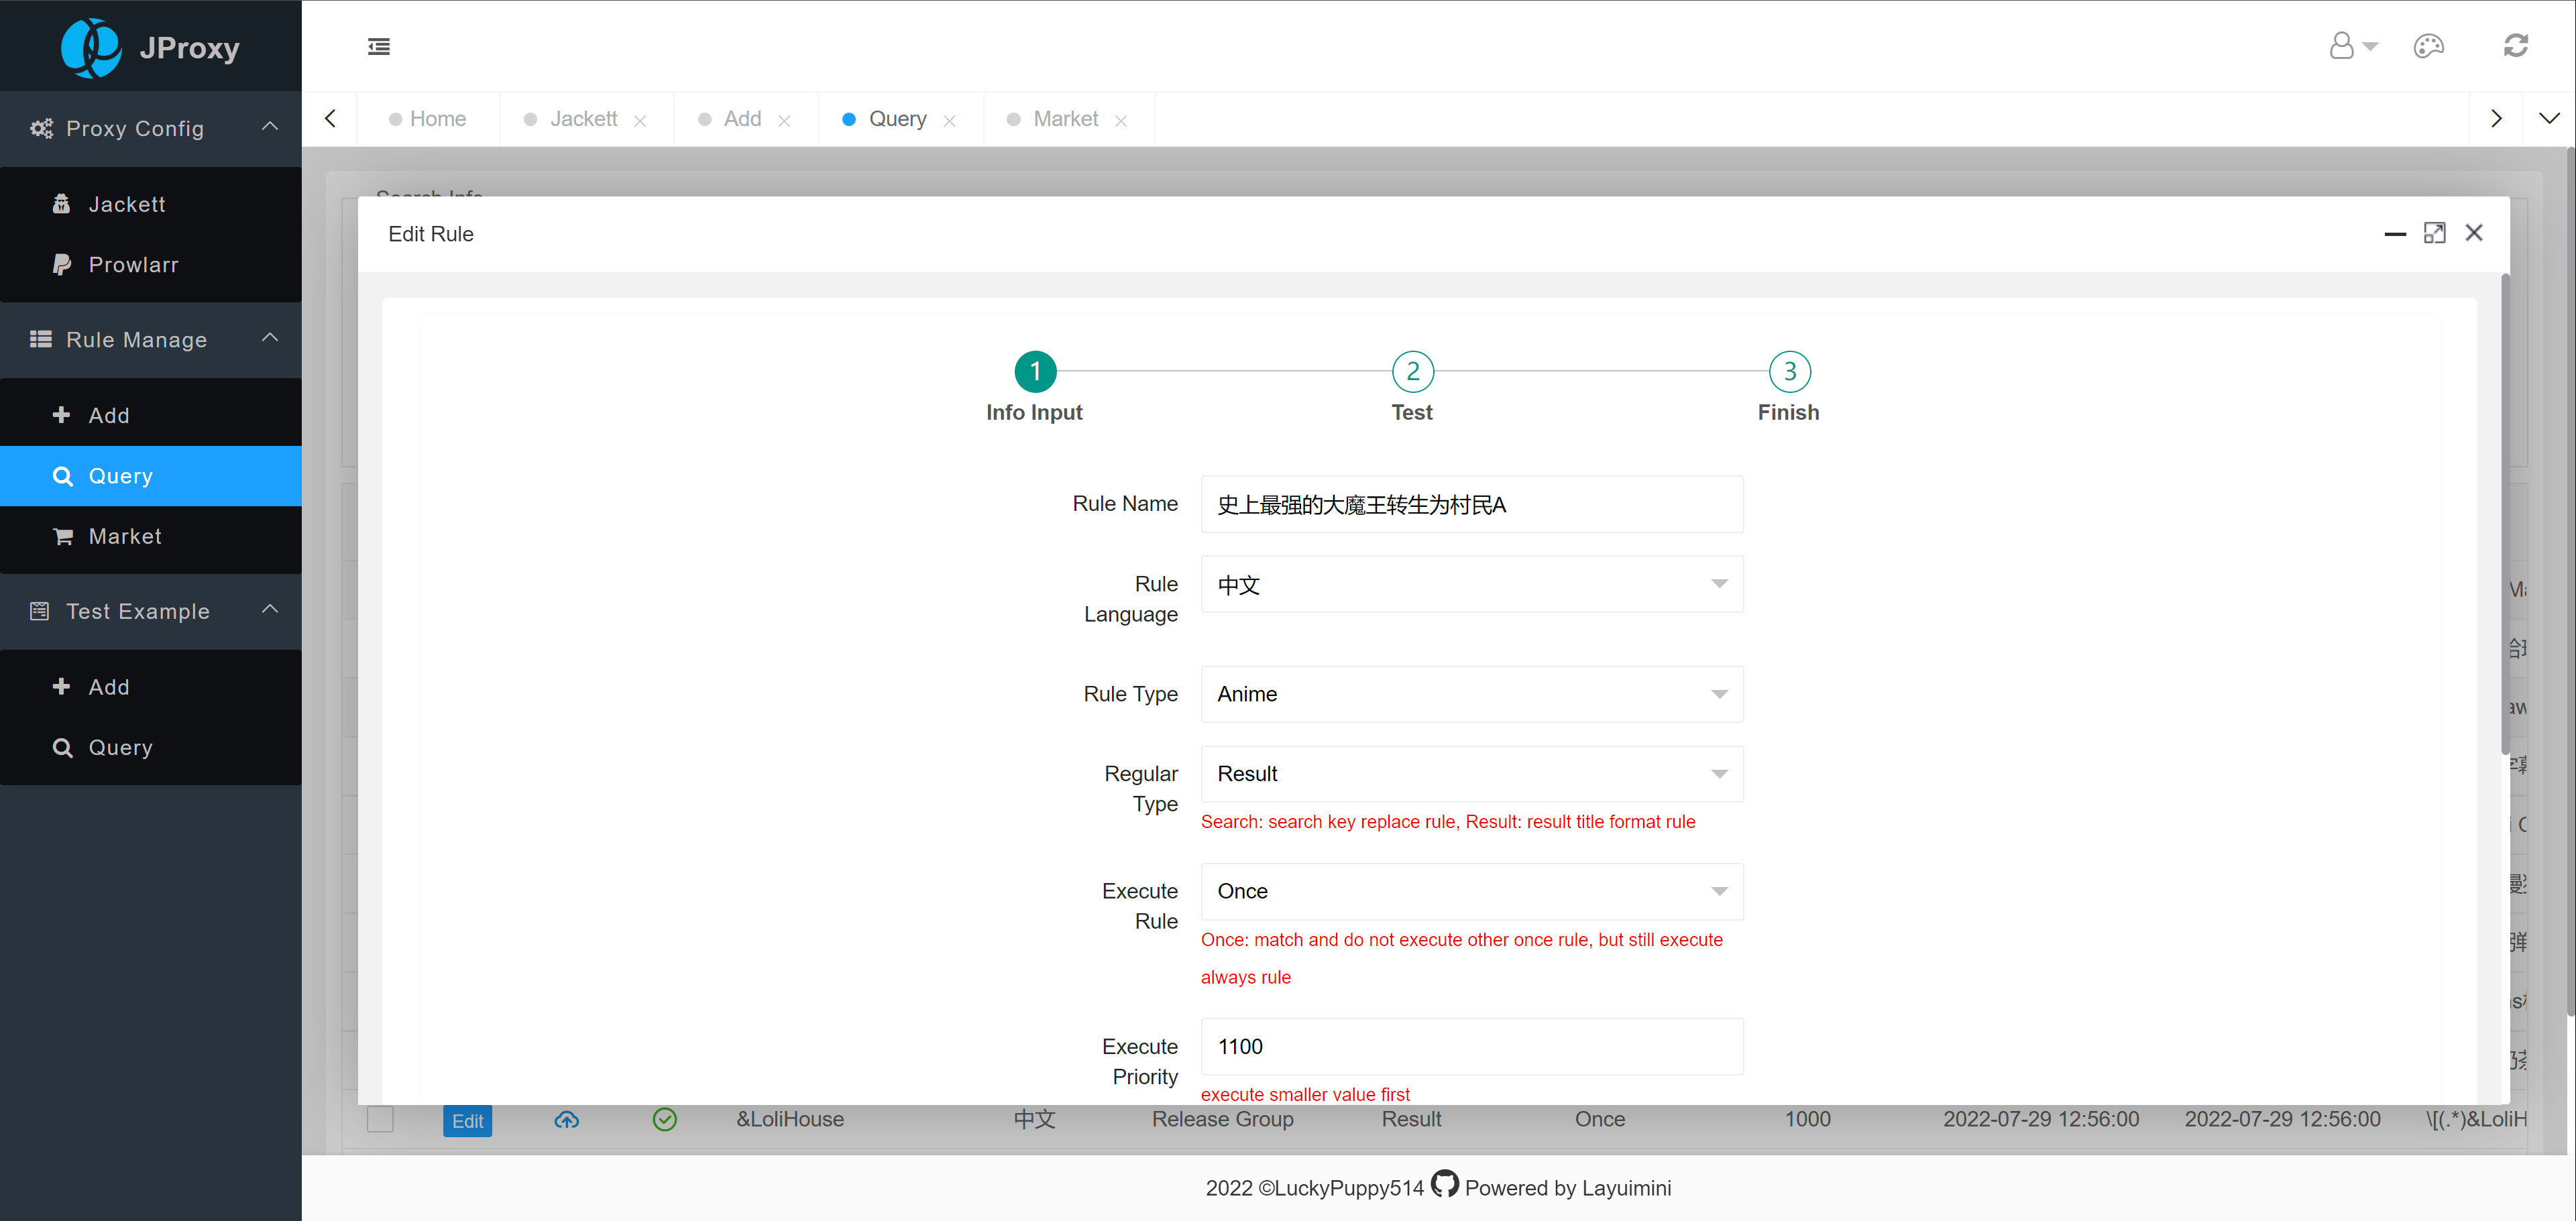
Task: Open the Rule Language dropdown
Action: (x=1471, y=584)
